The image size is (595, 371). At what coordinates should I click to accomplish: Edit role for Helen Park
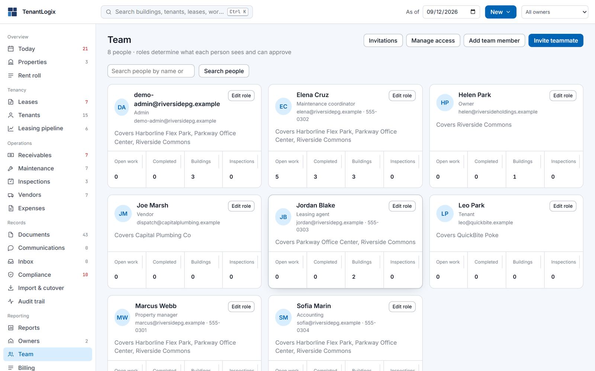563,95
